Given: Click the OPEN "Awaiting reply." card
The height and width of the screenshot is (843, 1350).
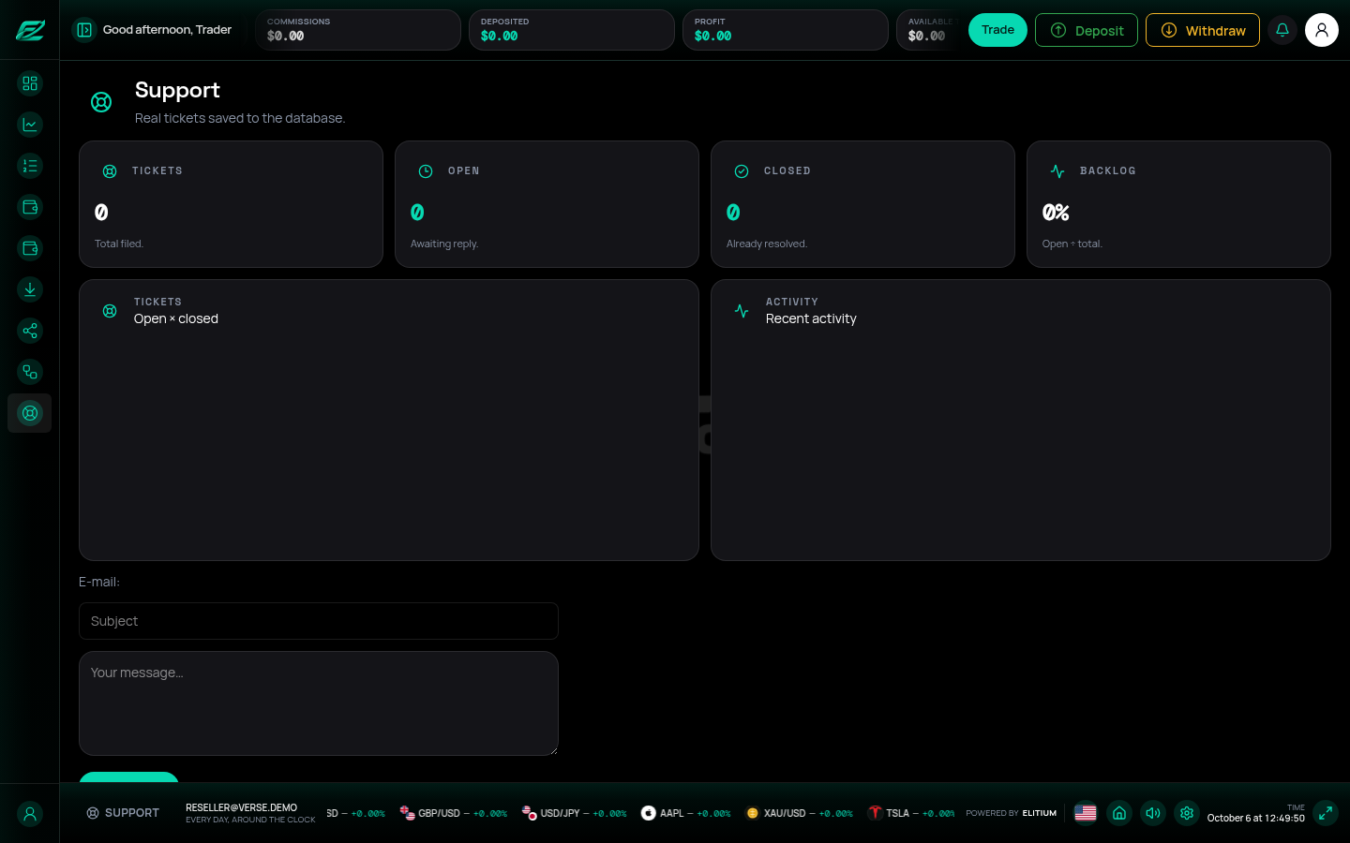Looking at the screenshot, I should [x=547, y=204].
